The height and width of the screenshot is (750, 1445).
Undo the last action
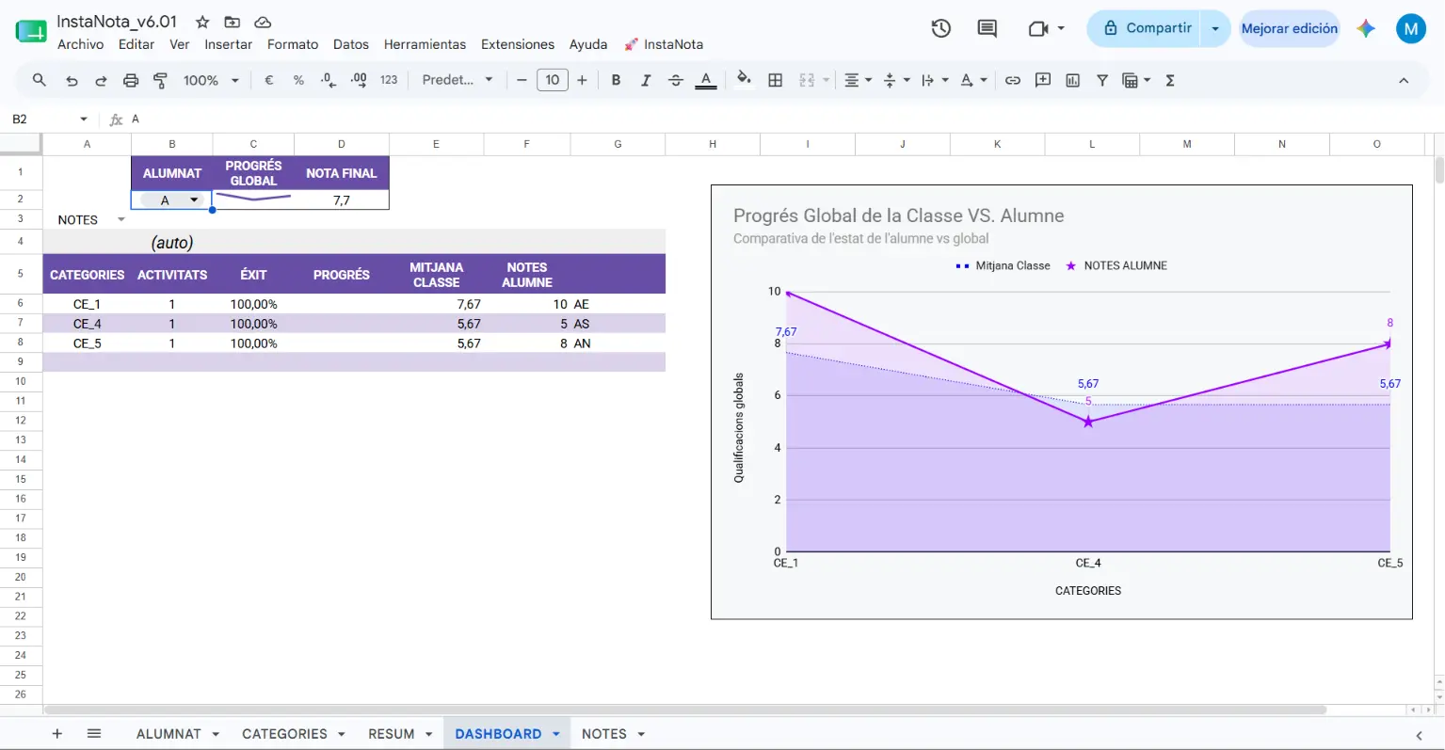click(x=72, y=80)
